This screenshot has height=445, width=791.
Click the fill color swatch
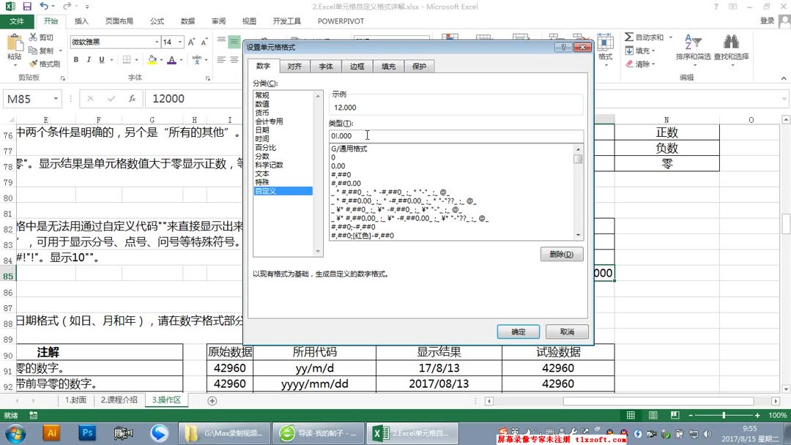pos(152,60)
